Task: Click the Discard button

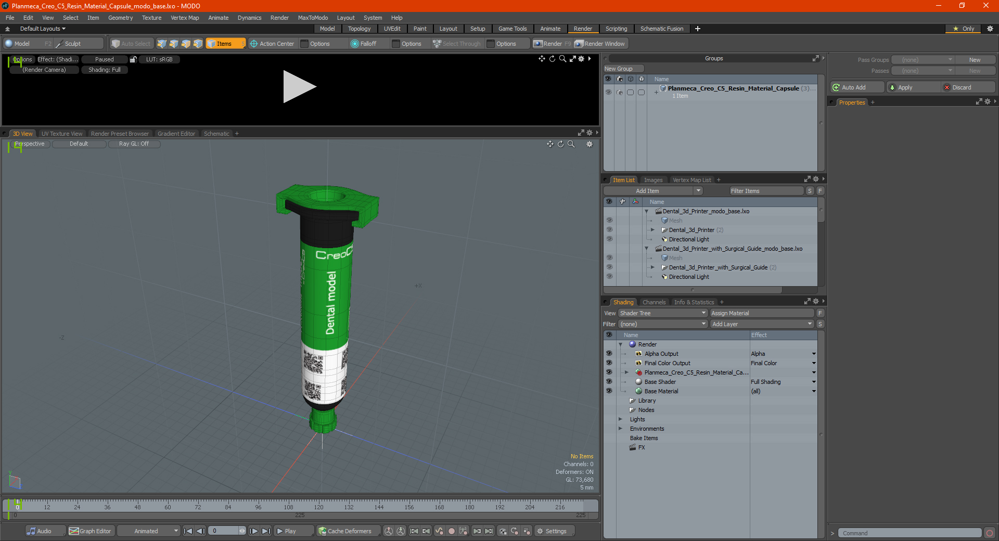Action: coord(969,87)
